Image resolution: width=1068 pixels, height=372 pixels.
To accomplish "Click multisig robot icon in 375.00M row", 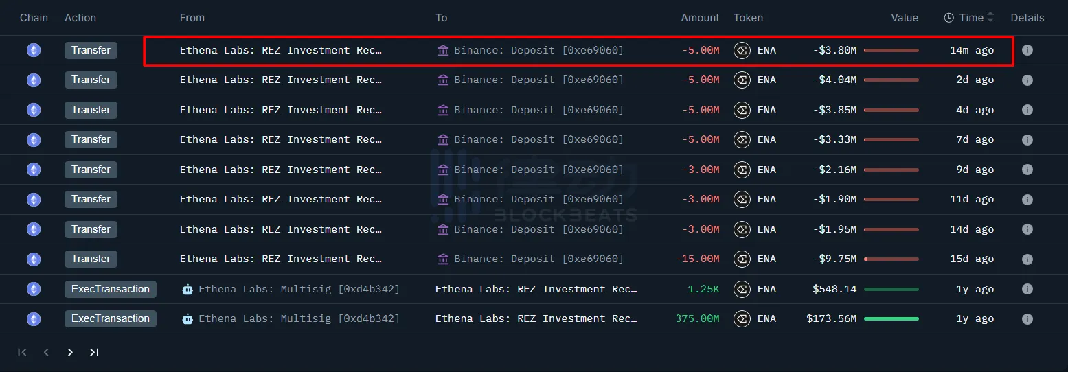I will [188, 319].
